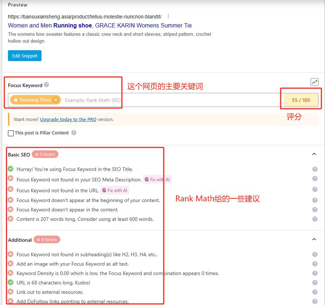The width and height of the screenshot is (325, 305).
Task: Click Fix with AI for the URL
Action: click(115, 190)
